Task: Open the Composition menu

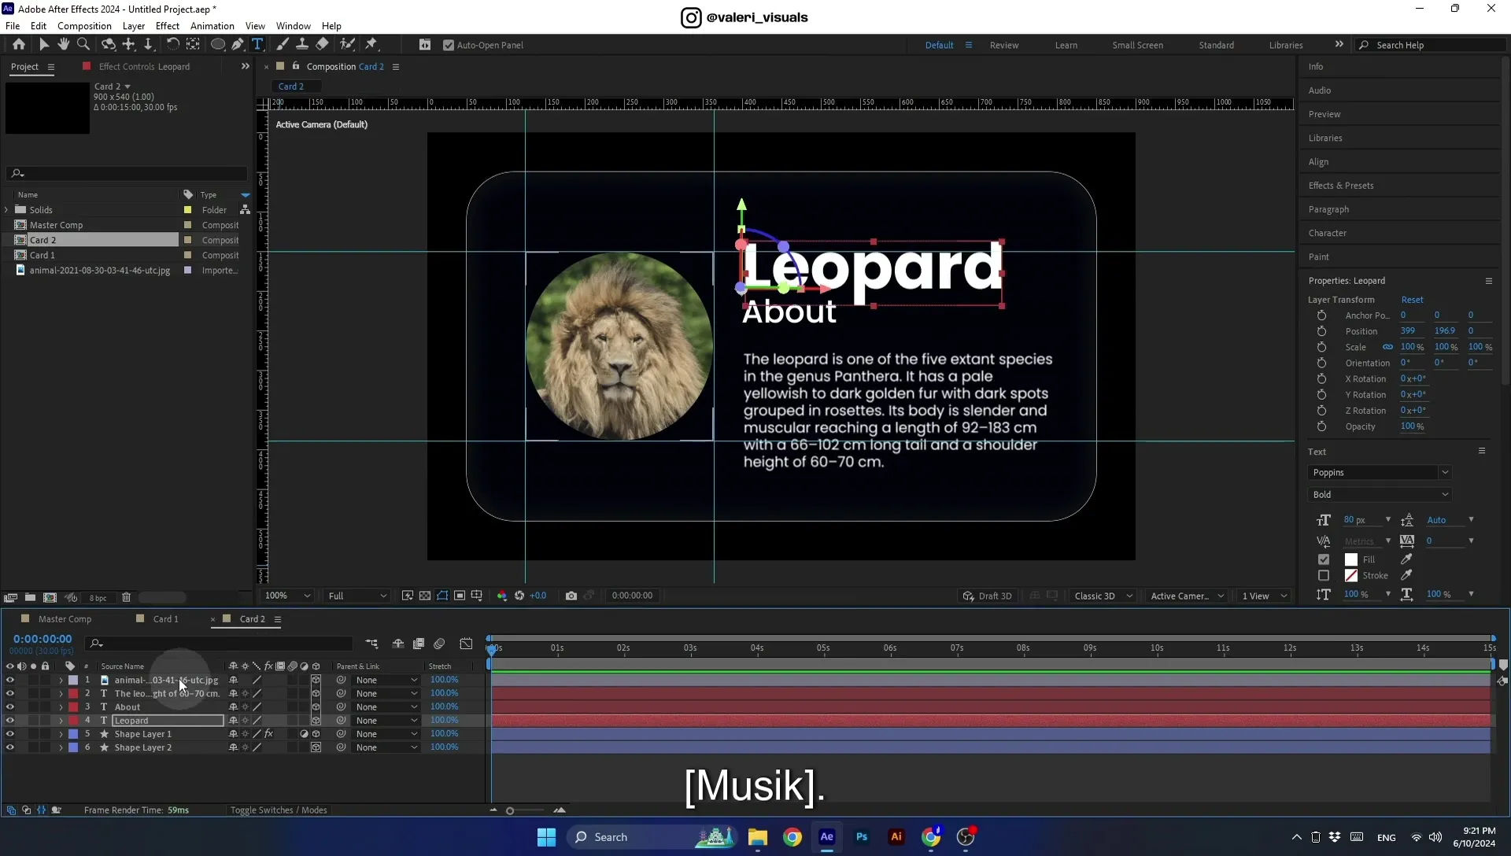Action: (84, 26)
